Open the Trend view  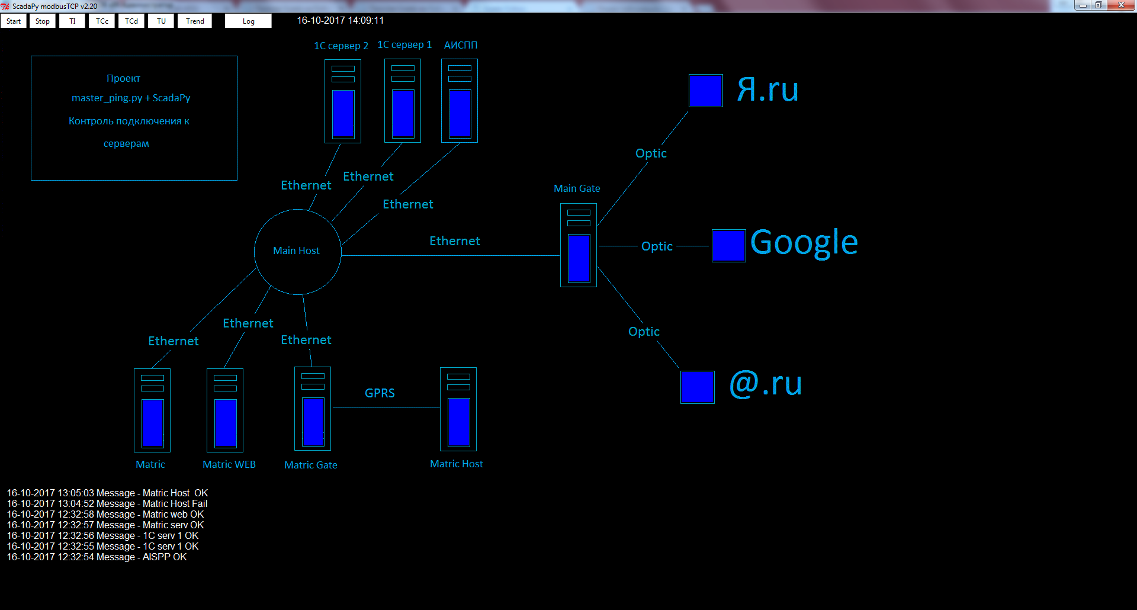click(x=195, y=21)
